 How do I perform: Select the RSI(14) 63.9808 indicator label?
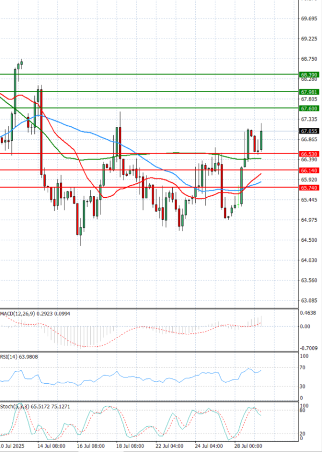(x=19, y=357)
